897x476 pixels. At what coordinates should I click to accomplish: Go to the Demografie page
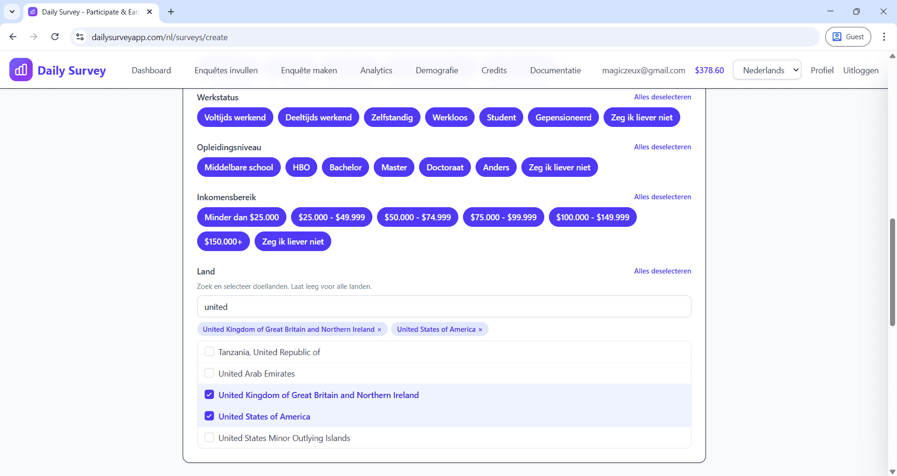pos(436,70)
